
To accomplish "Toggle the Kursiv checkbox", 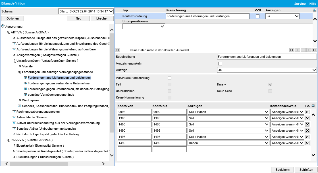I will 270,84.
